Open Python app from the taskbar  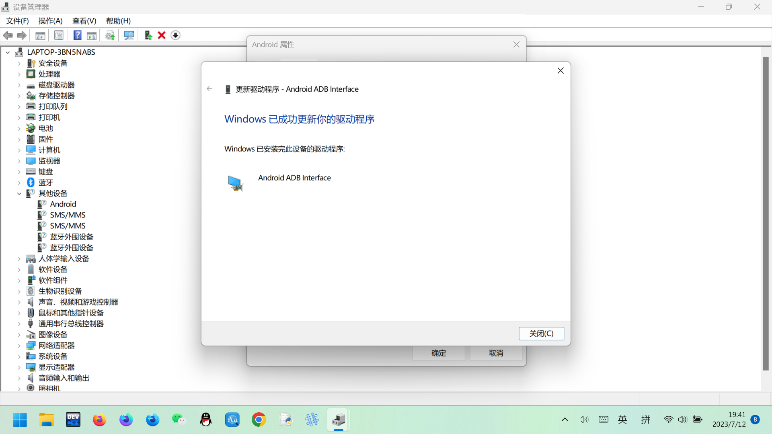285,420
